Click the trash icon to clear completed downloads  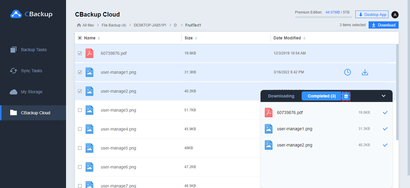point(346,96)
